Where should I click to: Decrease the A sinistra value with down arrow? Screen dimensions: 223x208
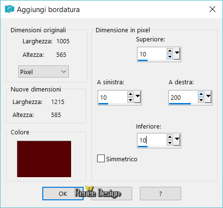(x=130, y=100)
